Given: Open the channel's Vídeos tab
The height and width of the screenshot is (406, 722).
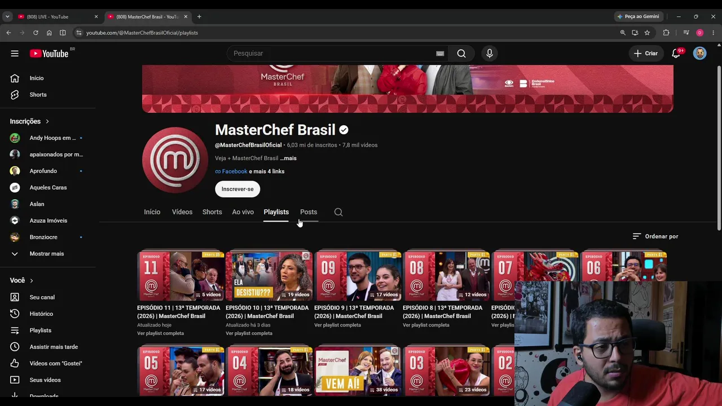Looking at the screenshot, I should tap(182, 212).
